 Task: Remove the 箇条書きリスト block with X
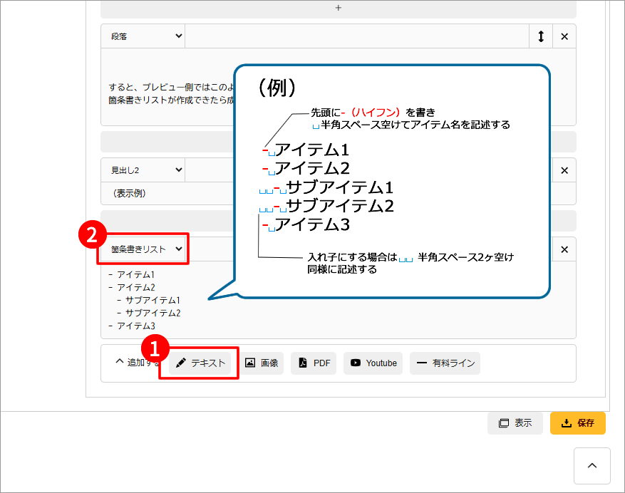pyautogui.click(x=564, y=249)
